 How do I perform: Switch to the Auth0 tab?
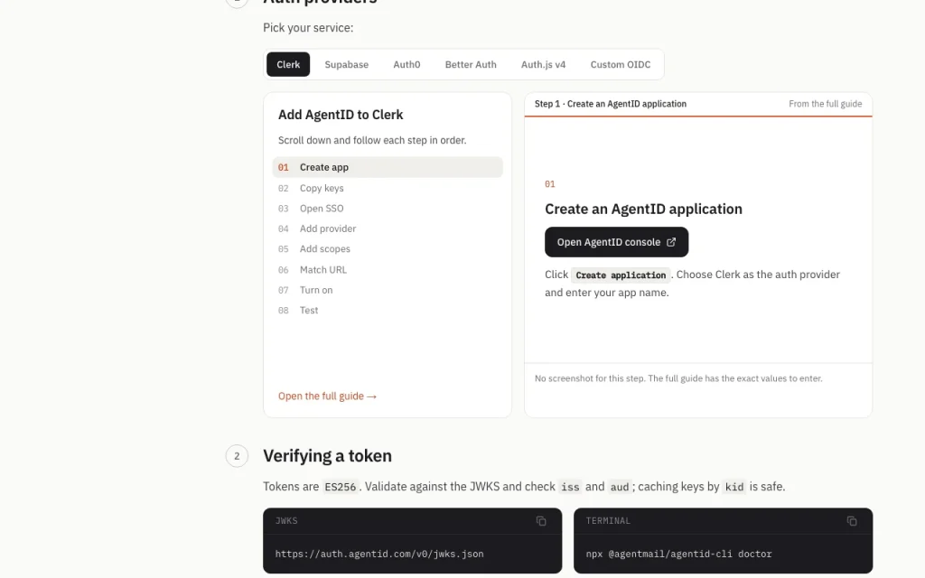[x=406, y=64]
